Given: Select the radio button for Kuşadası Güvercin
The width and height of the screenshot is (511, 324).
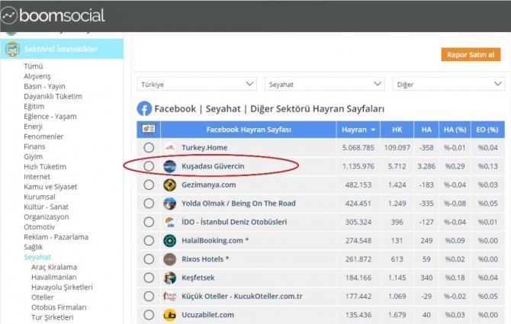Looking at the screenshot, I should point(149,166).
